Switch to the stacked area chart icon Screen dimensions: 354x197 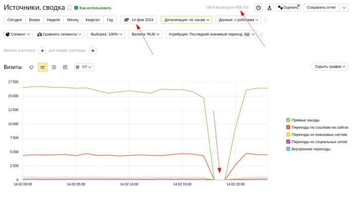54,67
